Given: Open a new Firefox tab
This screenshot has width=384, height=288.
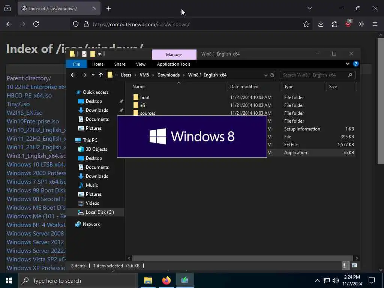Looking at the screenshot, I should (108, 9).
